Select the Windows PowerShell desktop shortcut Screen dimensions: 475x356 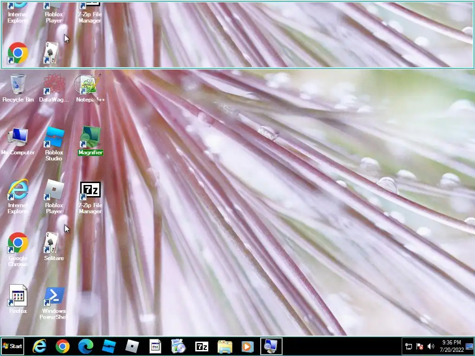click(54, 303)
